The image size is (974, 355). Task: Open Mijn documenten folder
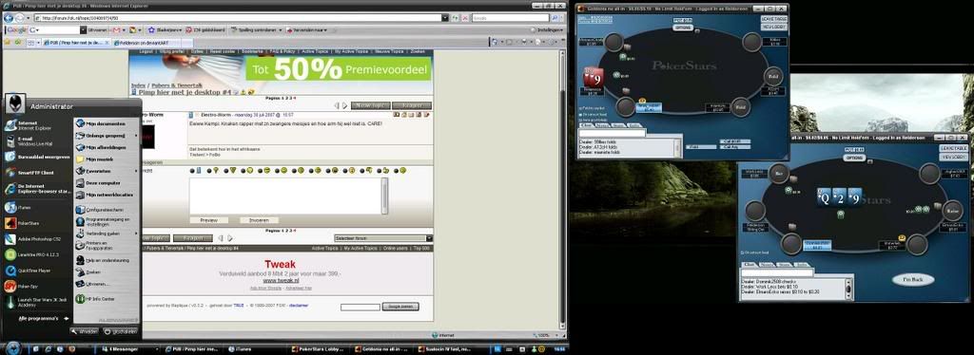tap(106, 124)
